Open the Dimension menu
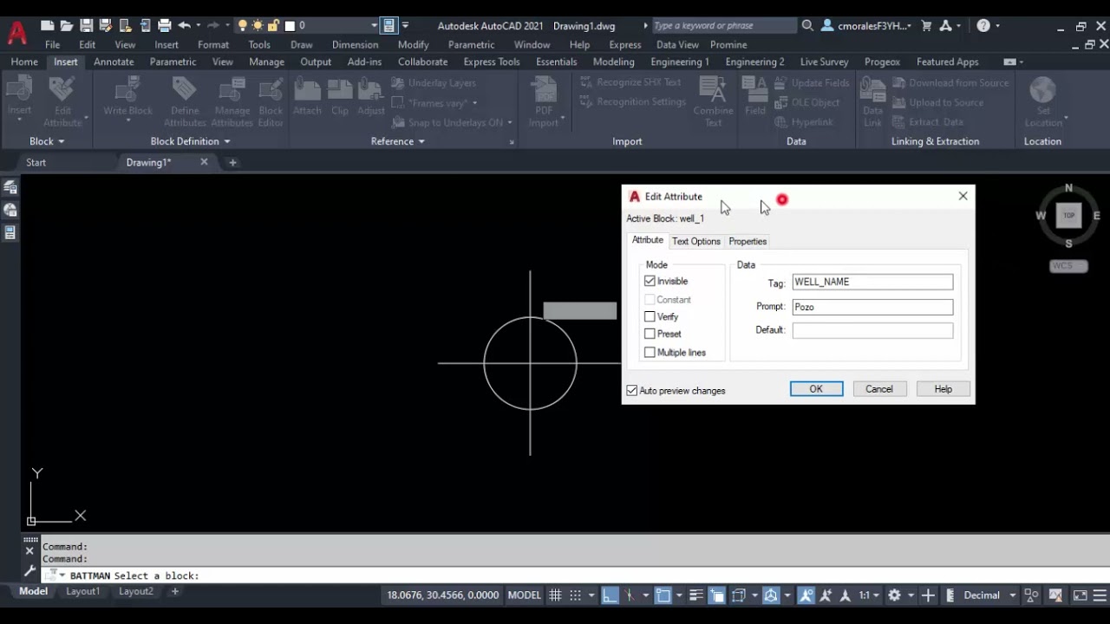 coord(355,44)
